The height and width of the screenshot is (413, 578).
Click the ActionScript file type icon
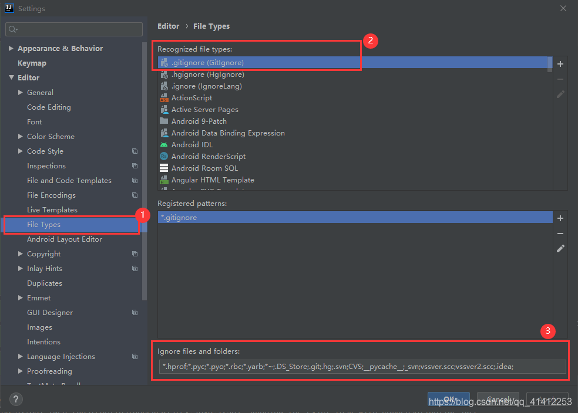pos(164,97)
